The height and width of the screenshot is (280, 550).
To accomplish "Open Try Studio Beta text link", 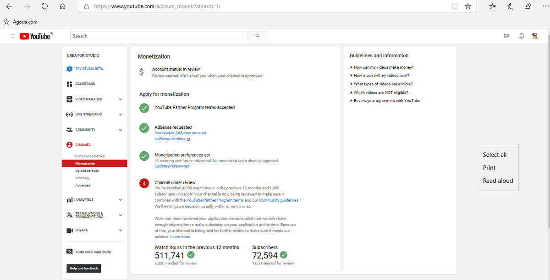I will 89,69.
